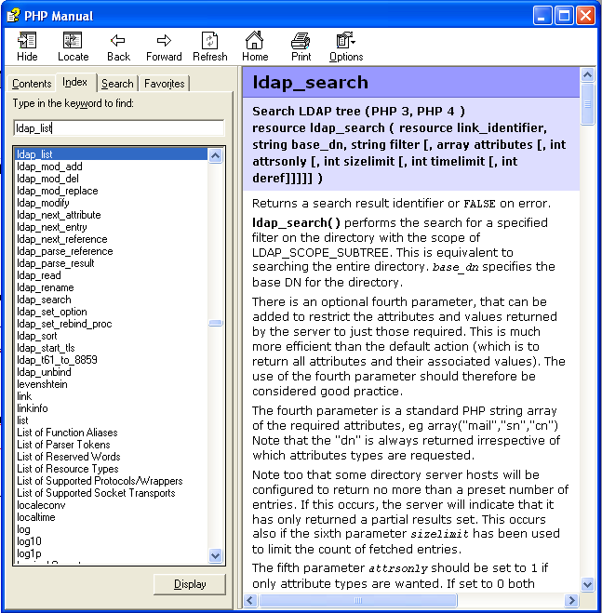602x613 pixels.
Task: Click the PHP Manual title bar icon
Action: click(13, 16)
